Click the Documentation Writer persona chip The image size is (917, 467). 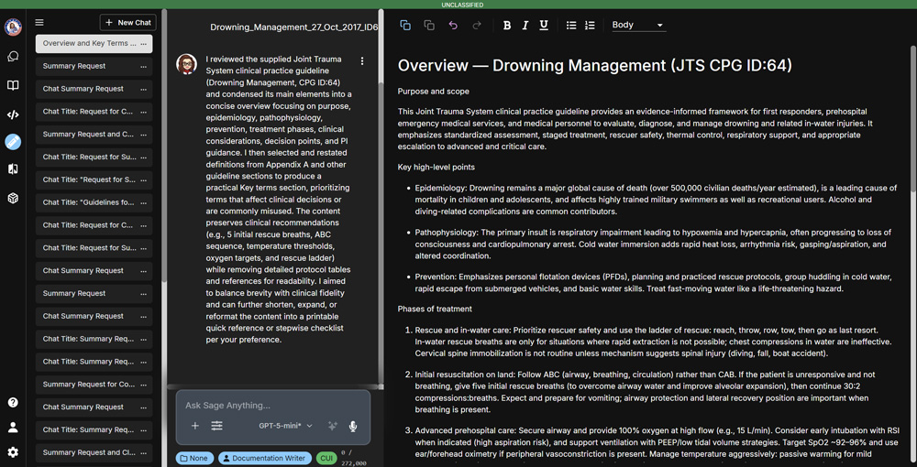[264, 458]
